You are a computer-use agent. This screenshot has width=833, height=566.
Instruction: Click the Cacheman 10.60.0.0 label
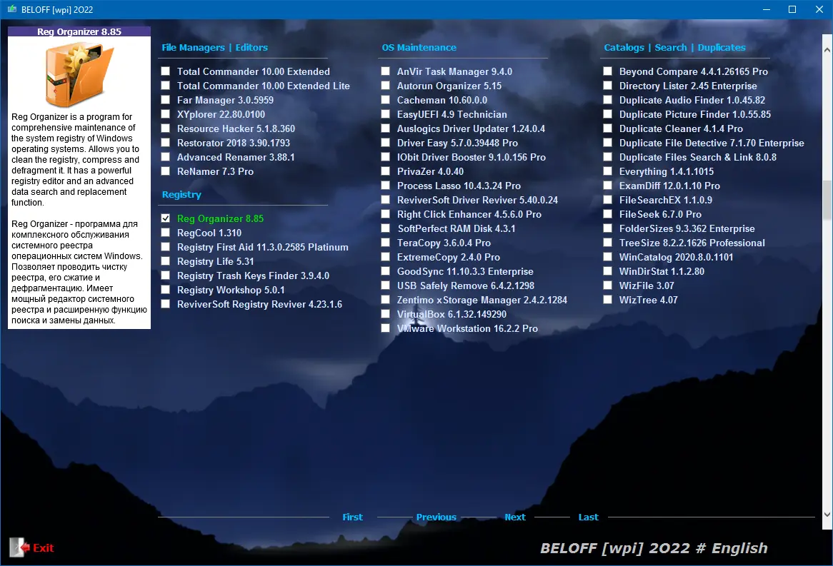(x=442, y=100)
